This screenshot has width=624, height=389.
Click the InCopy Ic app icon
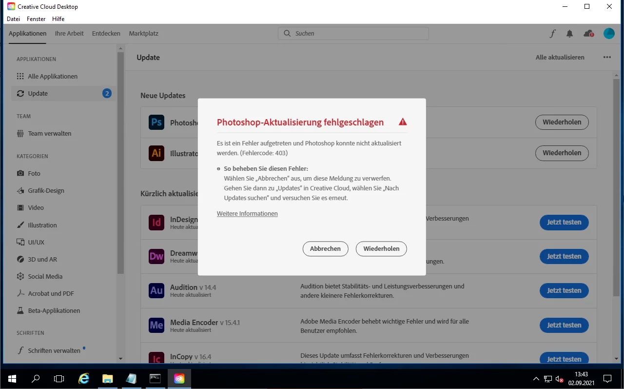point(156,358)
